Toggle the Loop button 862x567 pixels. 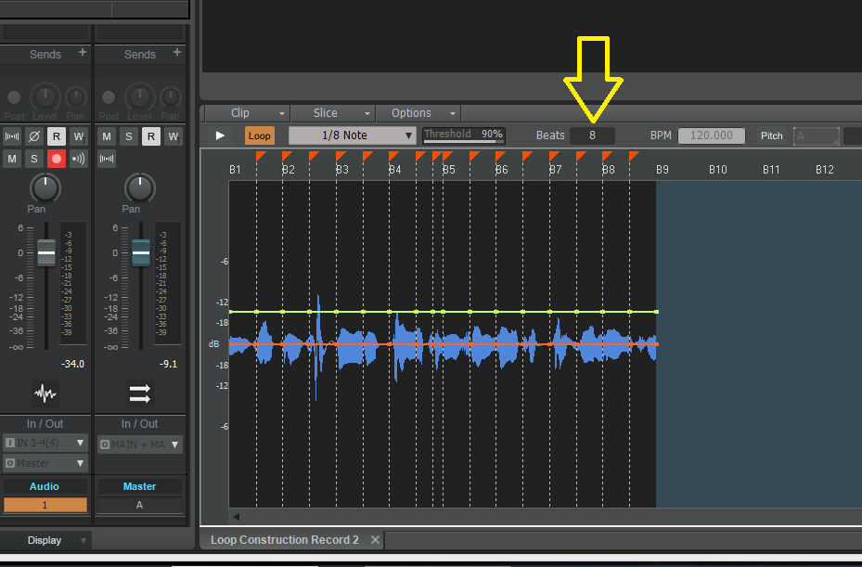(x=260, y=135)
